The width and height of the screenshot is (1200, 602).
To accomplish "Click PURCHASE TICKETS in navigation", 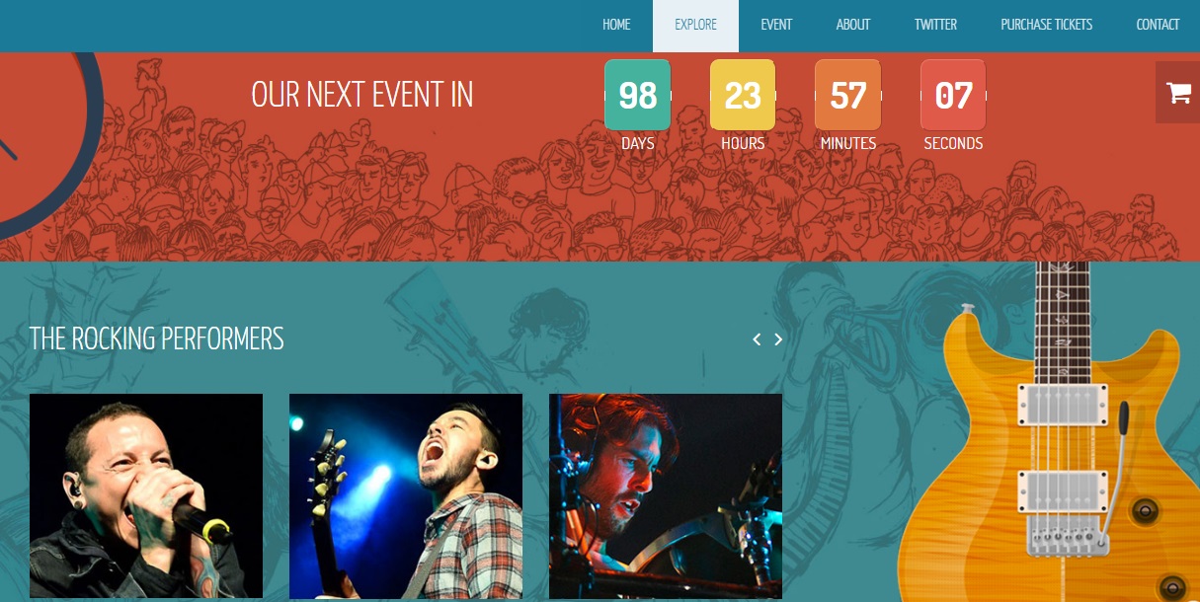I will (1047, 25).
